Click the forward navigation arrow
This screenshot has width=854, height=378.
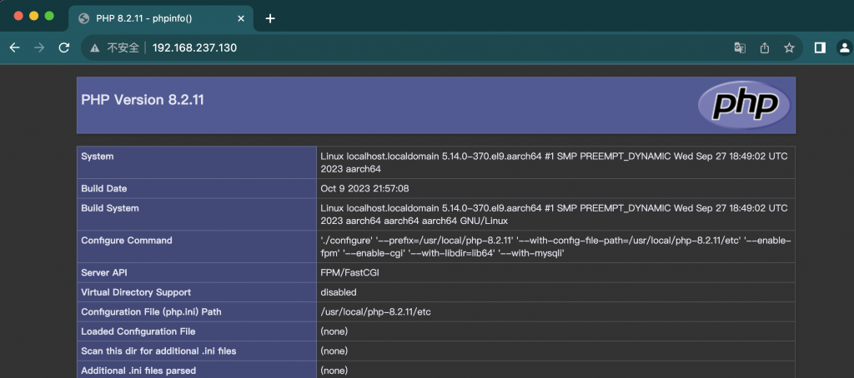coord(38,48)
